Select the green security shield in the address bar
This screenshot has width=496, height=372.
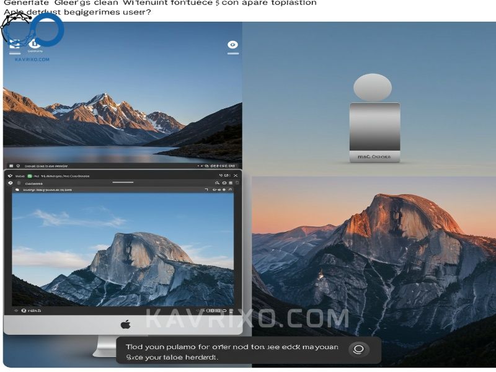[x=29, y=175]
